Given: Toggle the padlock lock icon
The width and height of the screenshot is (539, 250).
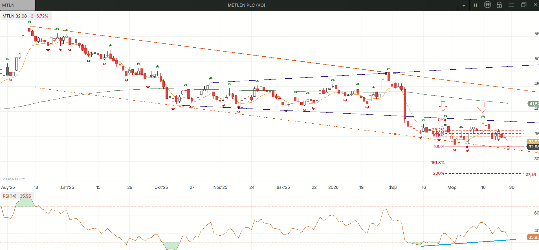Looking at the screenshot, I should 499,5.
